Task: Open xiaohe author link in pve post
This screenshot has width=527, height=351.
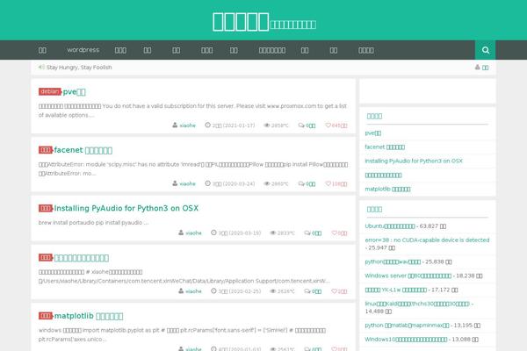Action: (188, 125)
